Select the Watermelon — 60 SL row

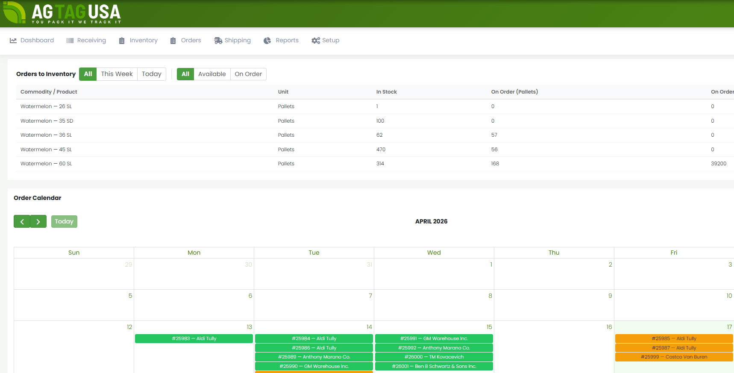pos(375,164)
